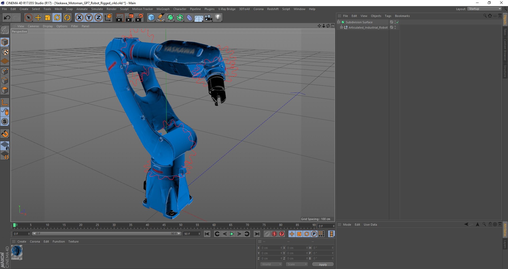Select the Move tool
Screen dimensions: 508x269
[38, 18]
